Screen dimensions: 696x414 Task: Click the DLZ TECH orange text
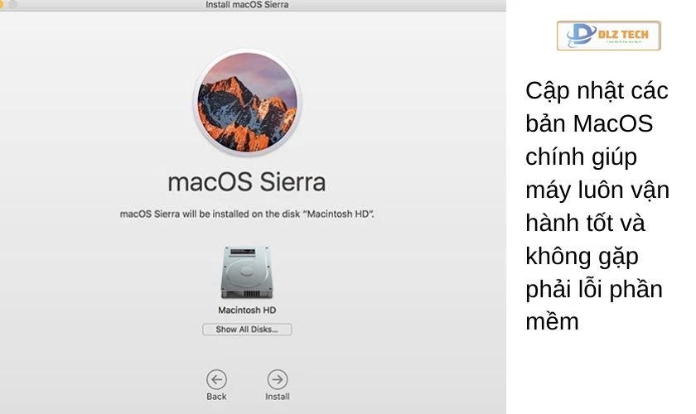click(623, 35)
